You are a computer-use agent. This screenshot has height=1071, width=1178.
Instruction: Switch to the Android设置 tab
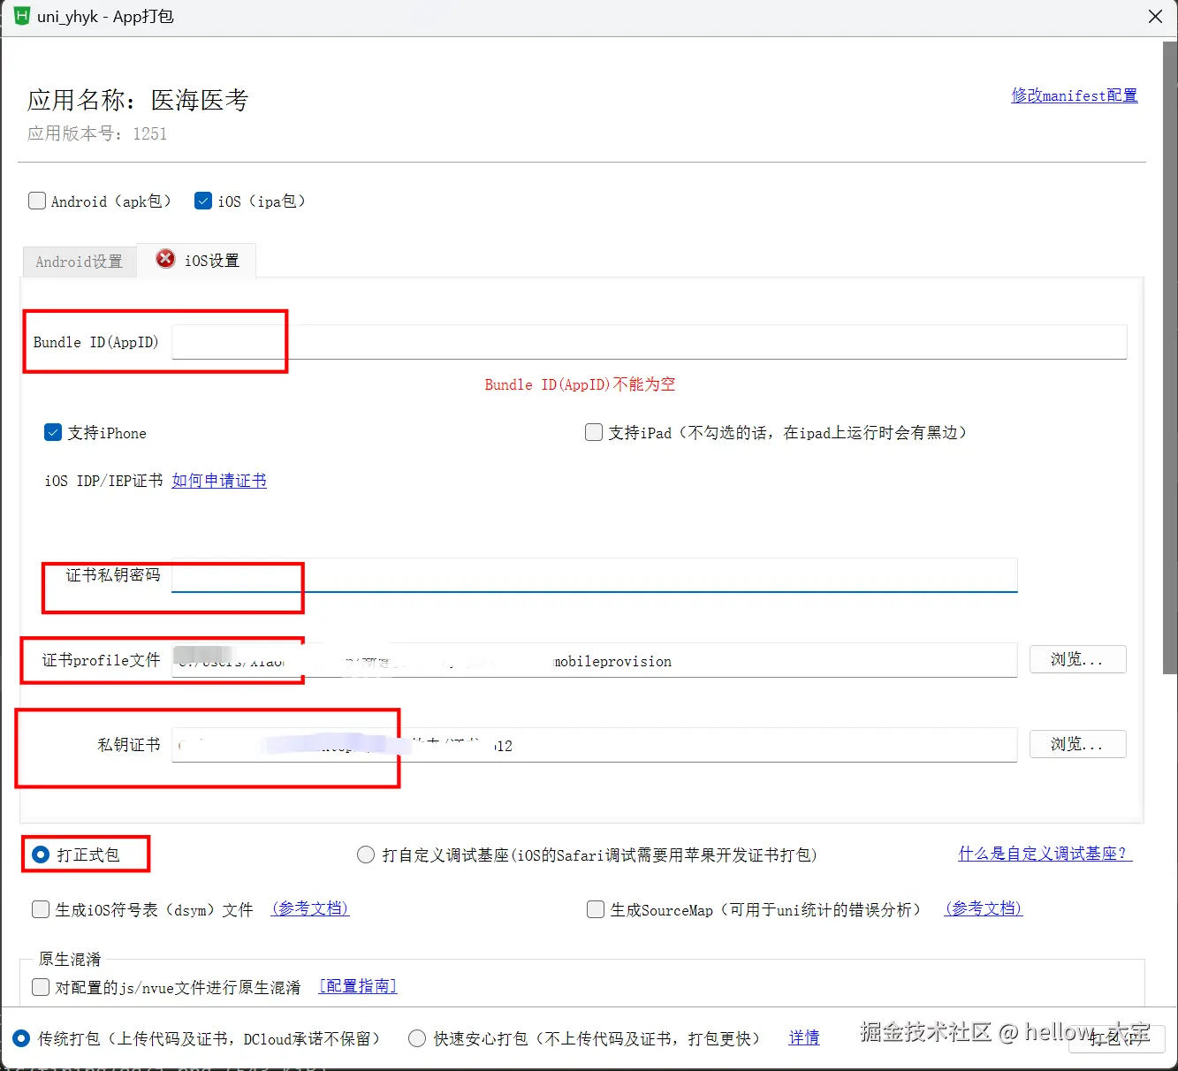coord(80,262)
